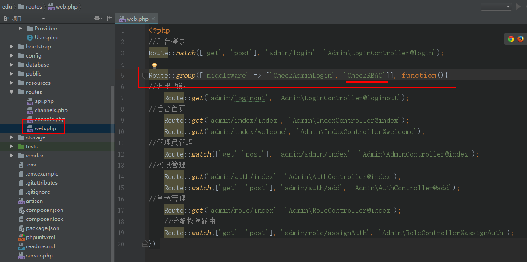Open User.php class file
This screenshot has height=262, width=527.
[46, 38]
